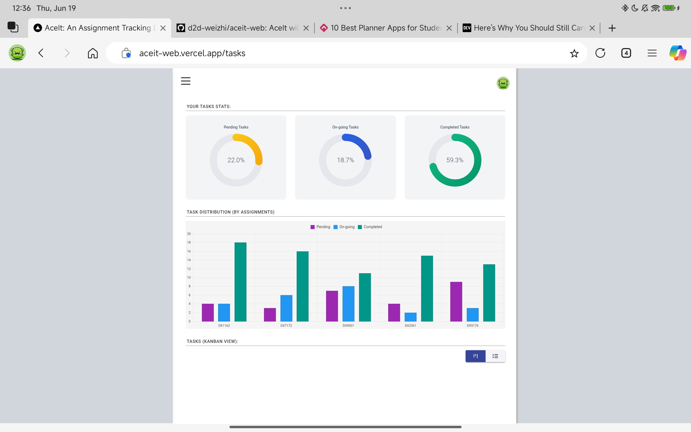Viewport: 691px width, 432px height.
Task: Open a new browser tab
Action: click(x=612, y=28)
